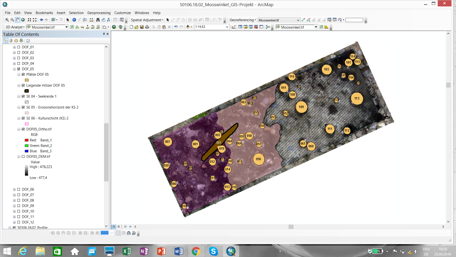
Task: Click the Add Control Points icon
Action: (303, 20)
